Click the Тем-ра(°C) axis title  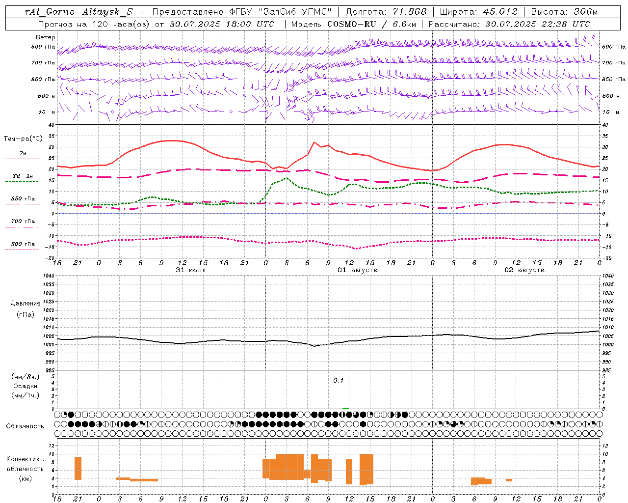click(23, 139)
